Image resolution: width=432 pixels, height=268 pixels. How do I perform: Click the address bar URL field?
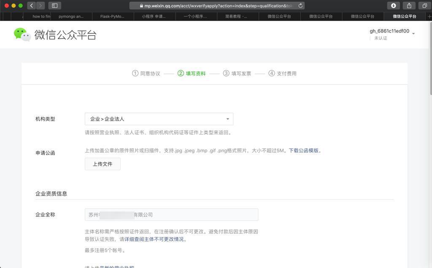(217, 6)
